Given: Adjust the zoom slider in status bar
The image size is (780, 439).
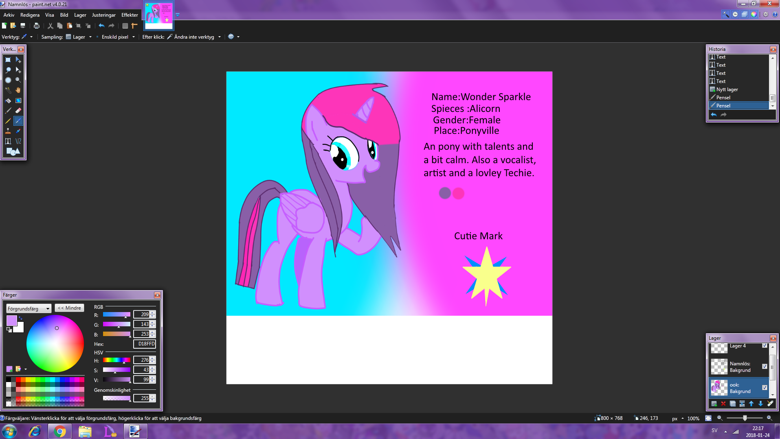Looking at the screenshot, I should (745, 418).
